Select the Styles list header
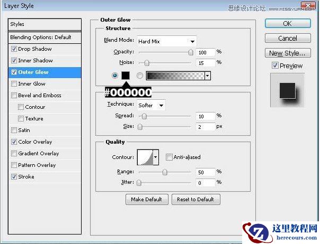Screen dimensions: 320x244 (45, 24)
